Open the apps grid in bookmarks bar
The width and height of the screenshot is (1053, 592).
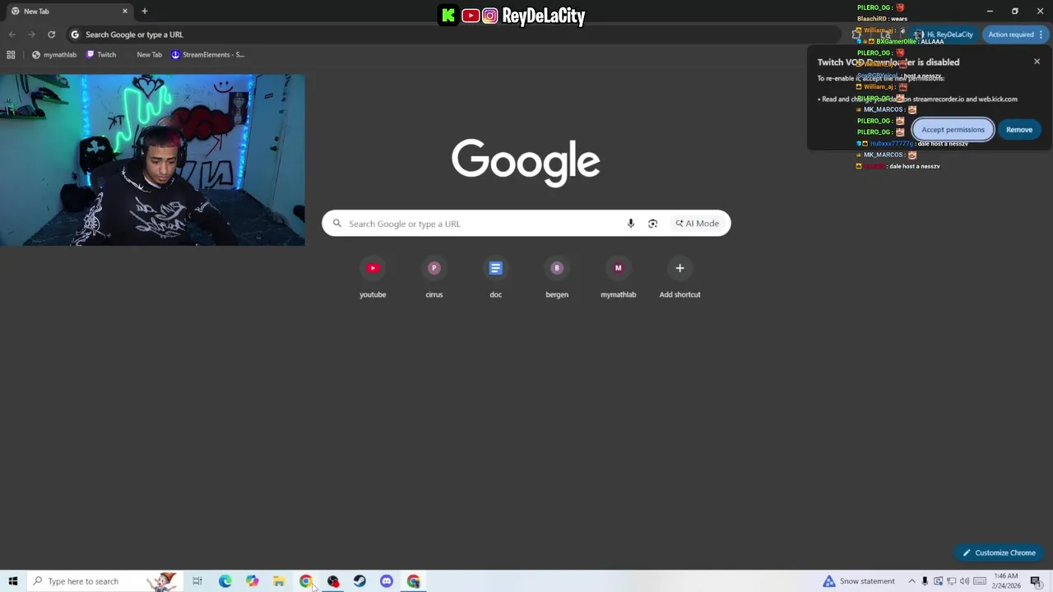click(11, 54)
